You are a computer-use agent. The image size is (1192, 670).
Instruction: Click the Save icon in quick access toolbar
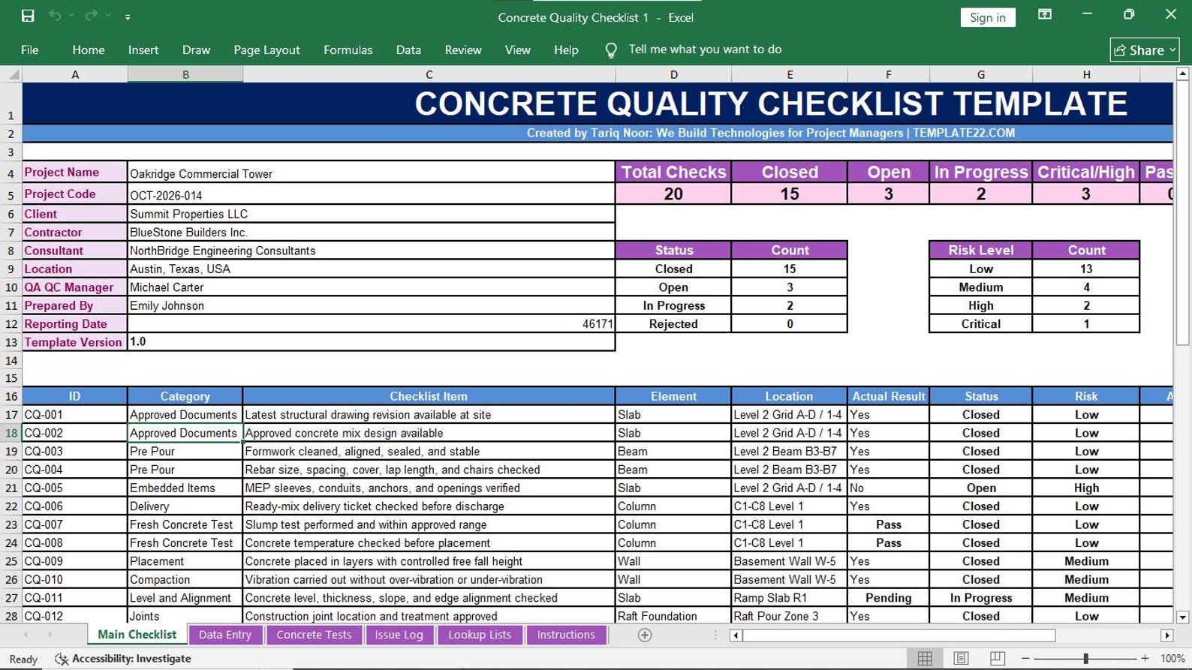[28, 16]
